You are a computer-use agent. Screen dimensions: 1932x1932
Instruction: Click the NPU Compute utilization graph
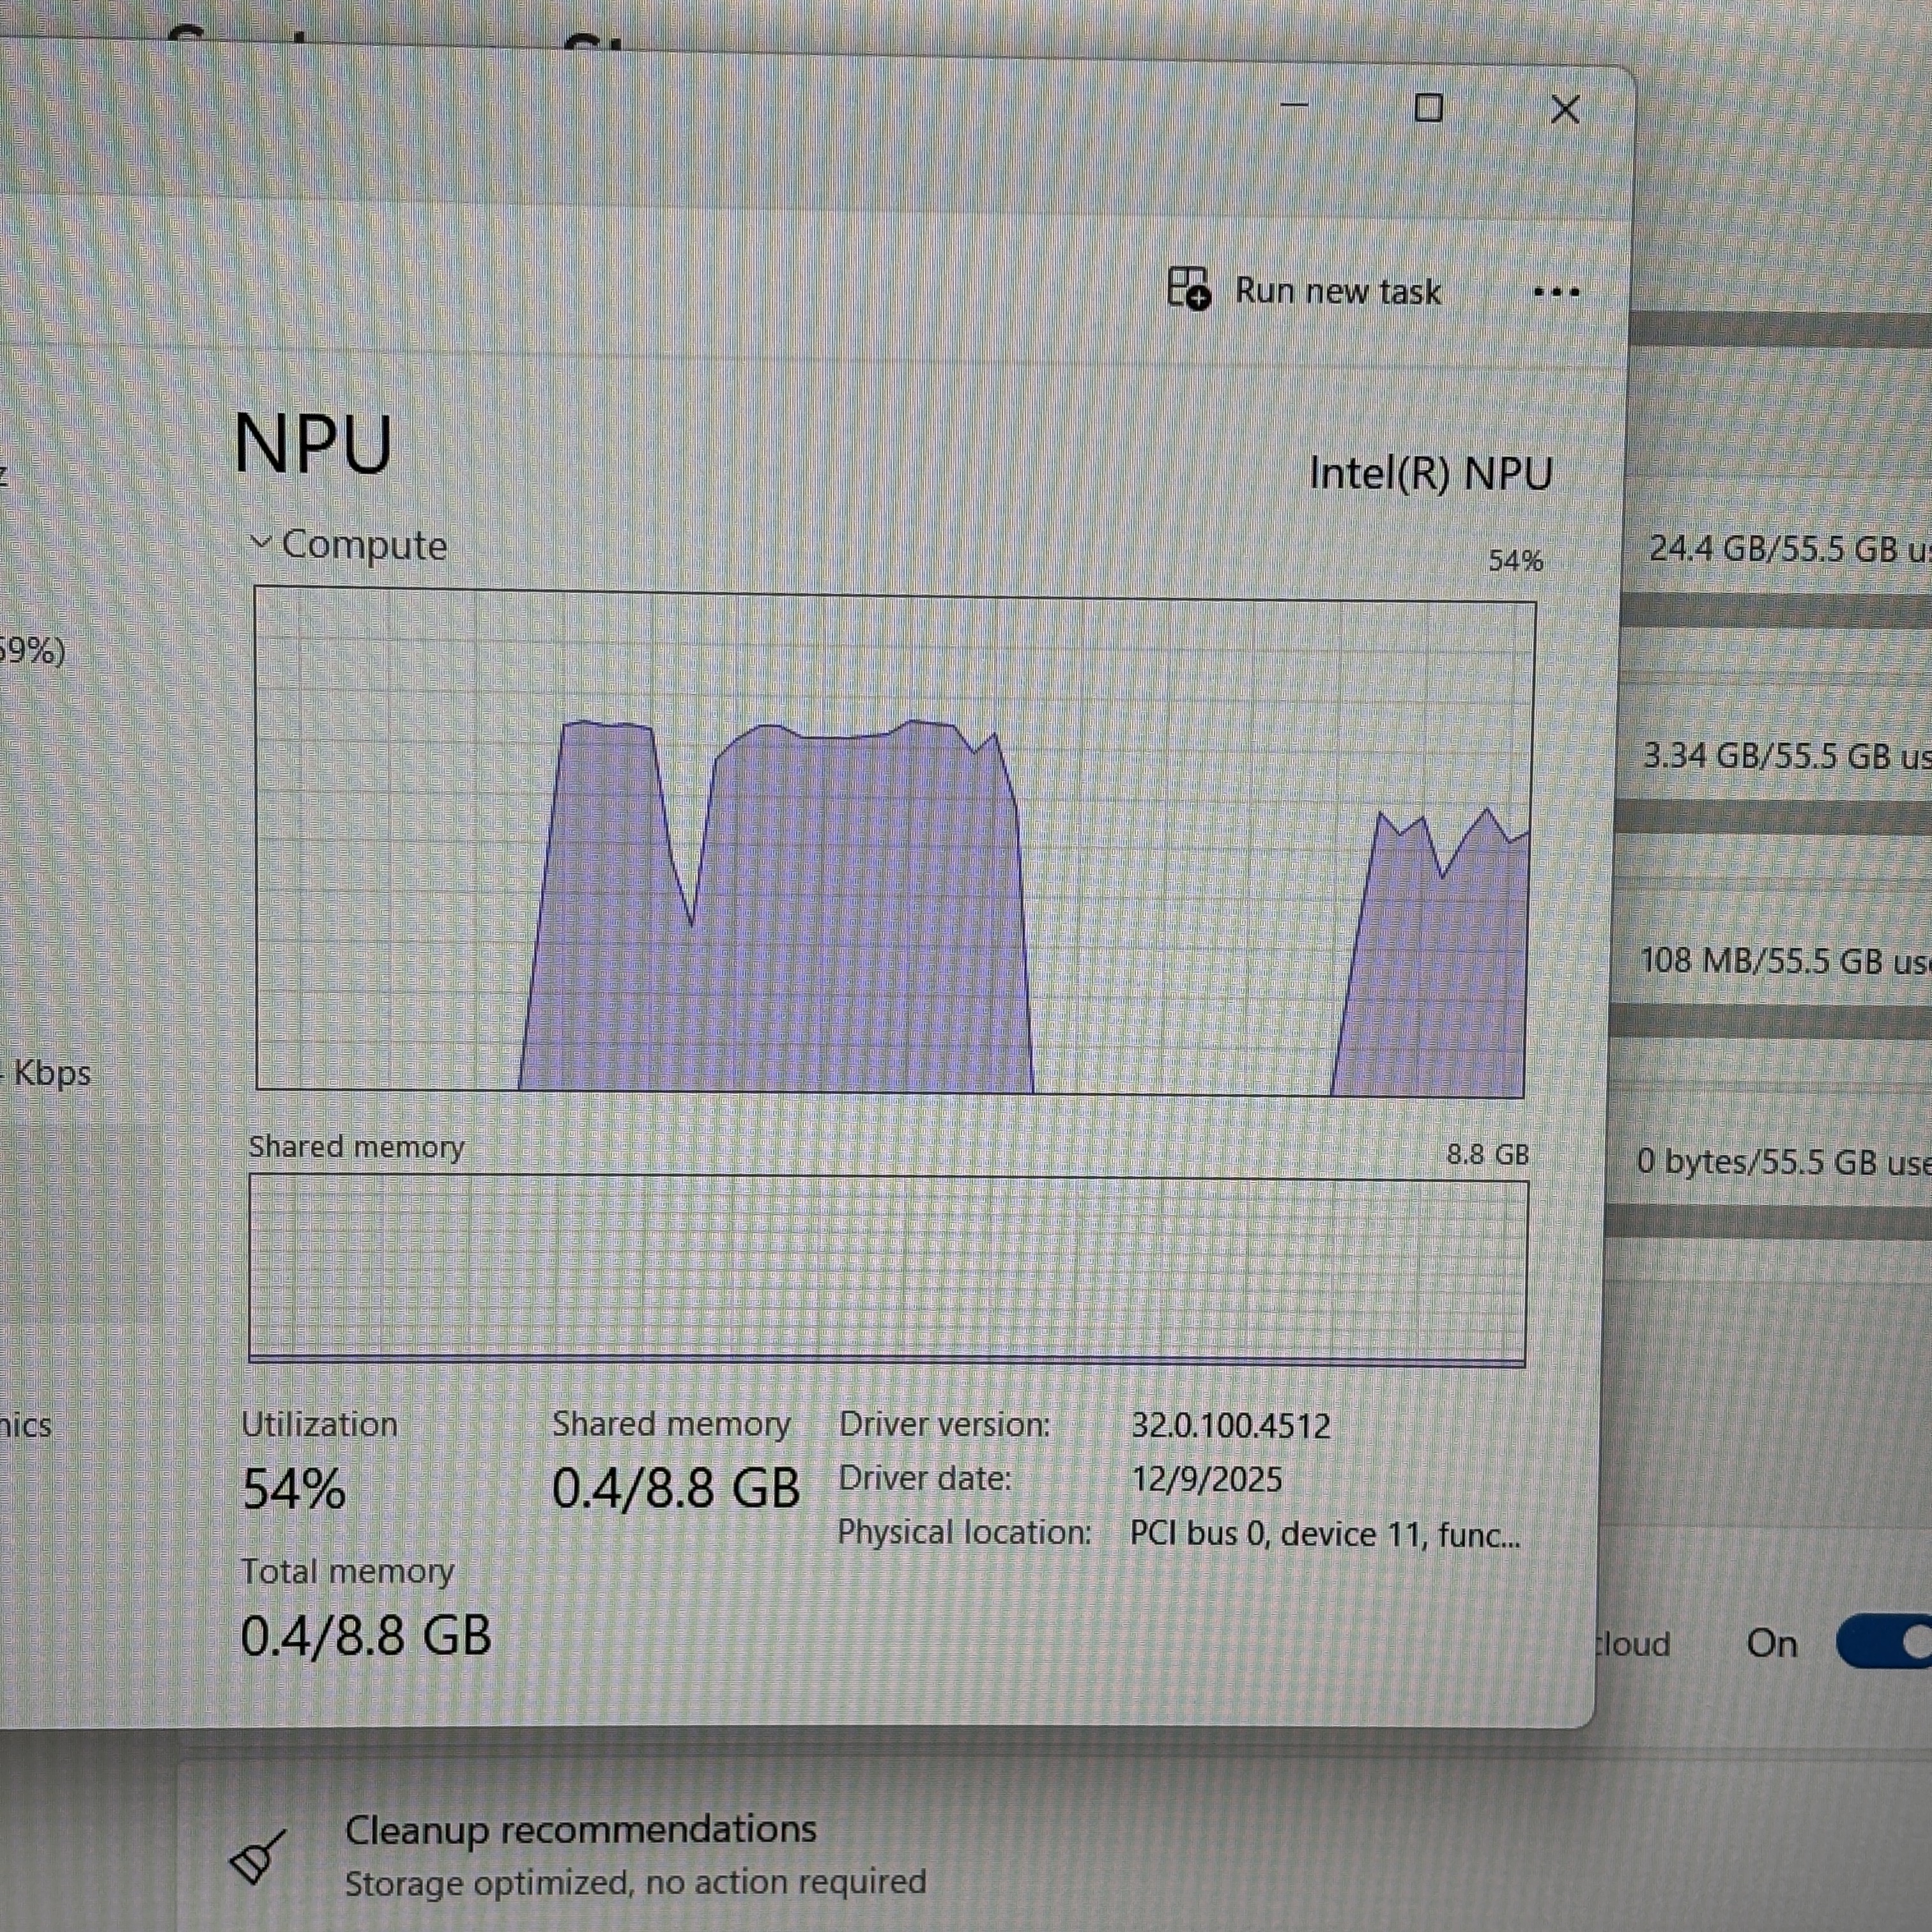(893, 842)
